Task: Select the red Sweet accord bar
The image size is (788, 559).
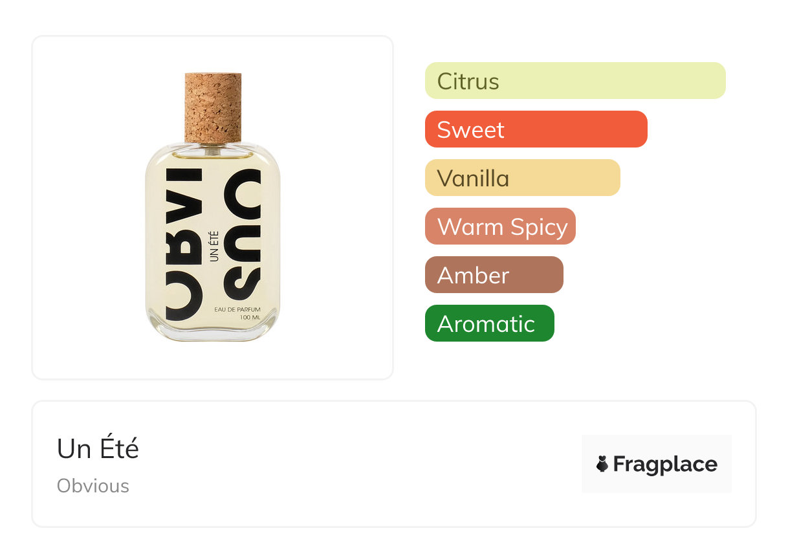Action: point(536,129)
